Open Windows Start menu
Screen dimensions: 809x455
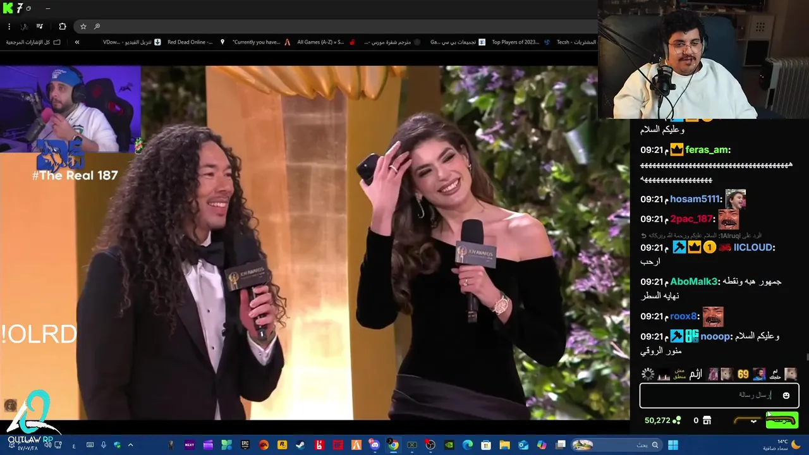click(x=673, y=445)
